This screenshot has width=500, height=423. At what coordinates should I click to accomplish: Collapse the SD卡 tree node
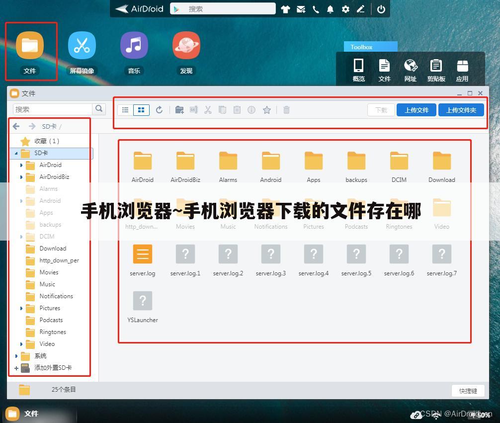click(16, 154)
